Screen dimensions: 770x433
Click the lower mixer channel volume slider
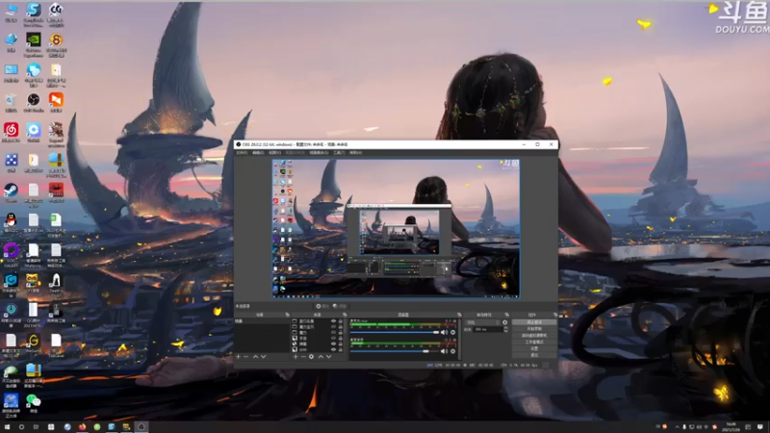[x=395, y=351]
